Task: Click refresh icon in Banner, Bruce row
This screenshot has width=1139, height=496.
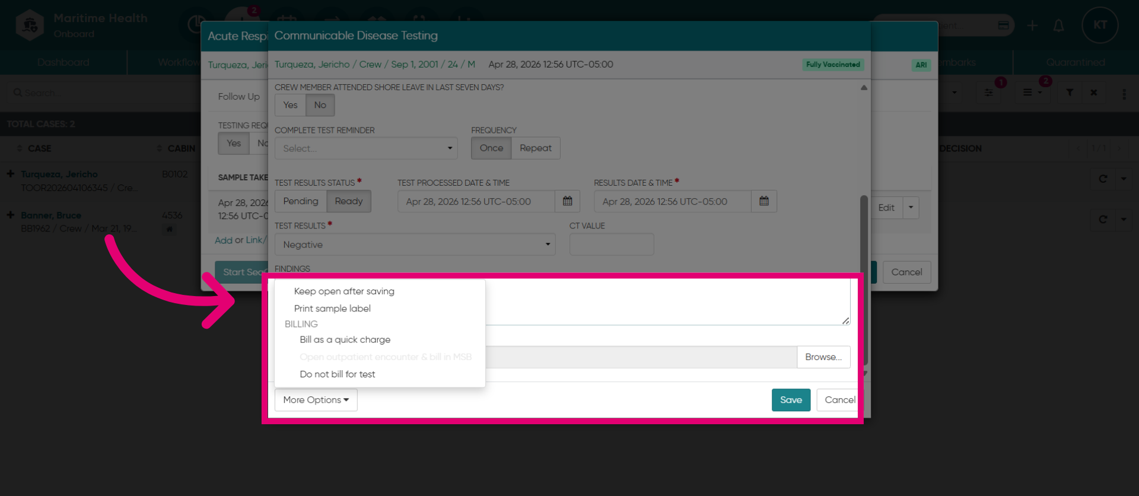Action: pyautogui.click(x=1103, y=220)
